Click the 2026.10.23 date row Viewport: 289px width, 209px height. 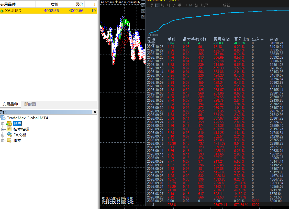pos(155,47)
